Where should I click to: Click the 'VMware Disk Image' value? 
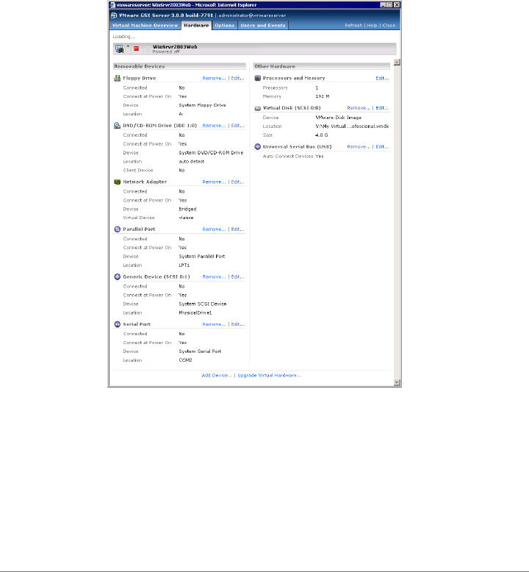coord(338,118)
